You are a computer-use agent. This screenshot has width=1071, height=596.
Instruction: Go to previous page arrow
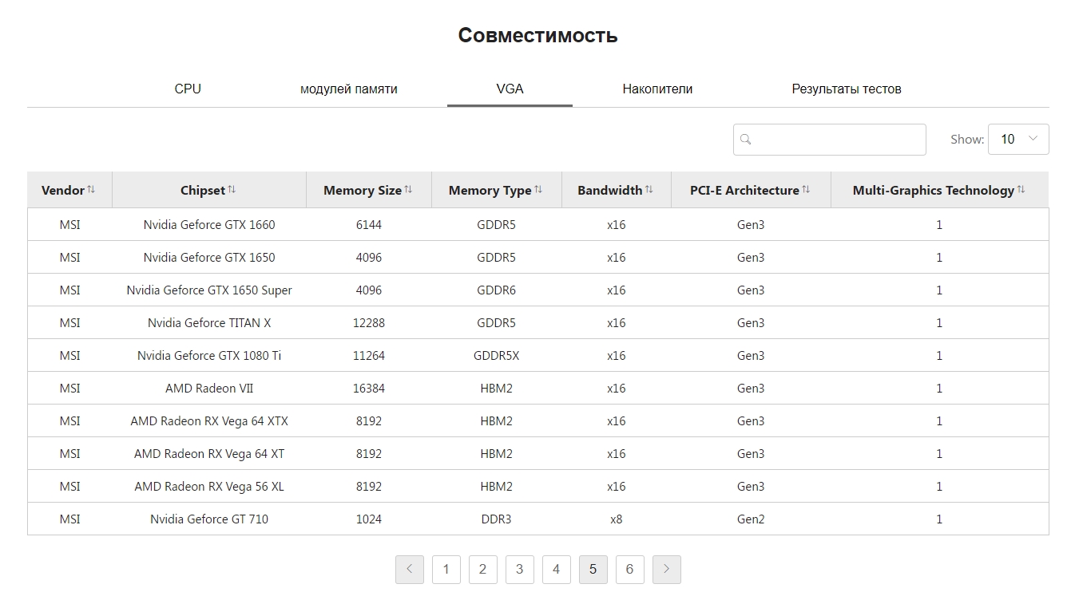(x=410, y=569)
